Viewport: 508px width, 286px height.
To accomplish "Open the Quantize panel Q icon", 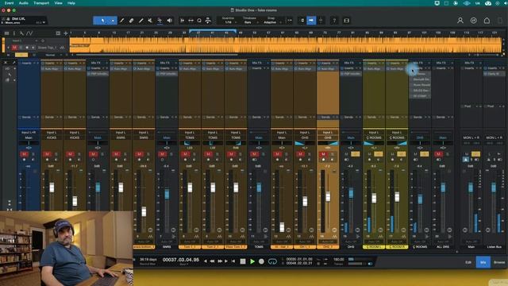I will click(x=199, y=21).
